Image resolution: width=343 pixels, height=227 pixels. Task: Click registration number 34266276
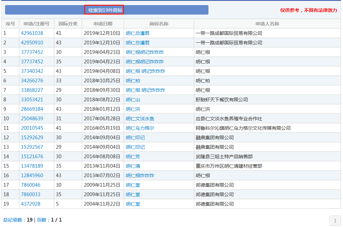click(32, 81)
